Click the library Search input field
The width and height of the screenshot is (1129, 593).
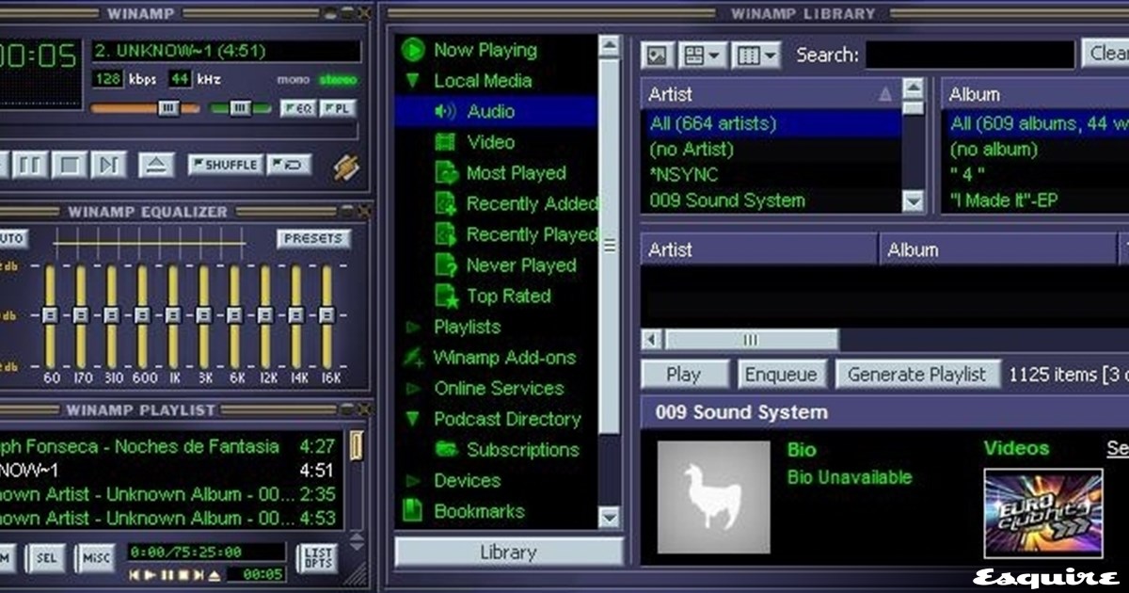(969, 56)
